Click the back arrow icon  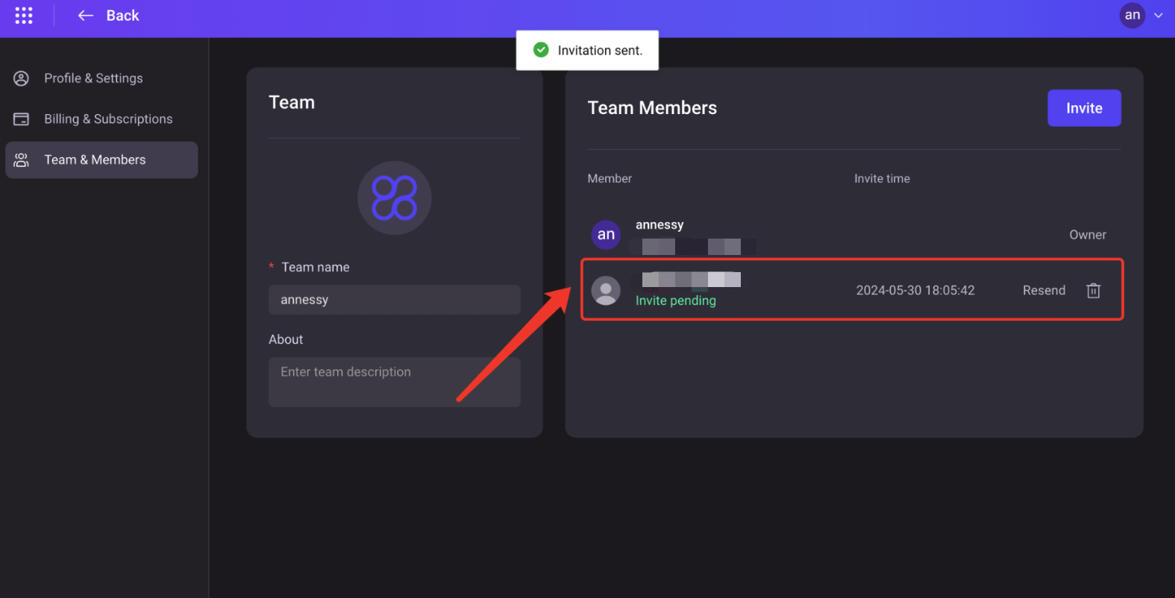click(86, 16)
